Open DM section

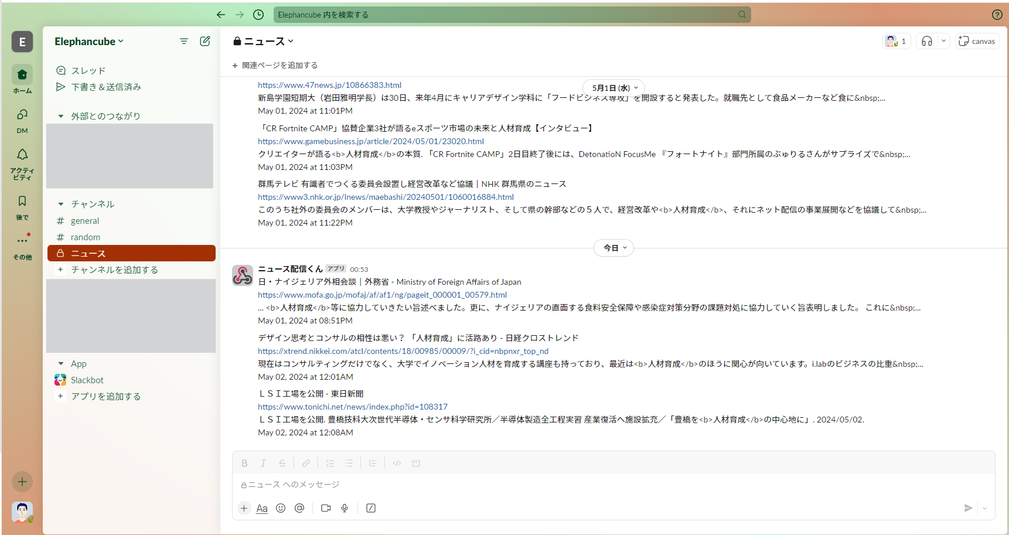point(22,120)
